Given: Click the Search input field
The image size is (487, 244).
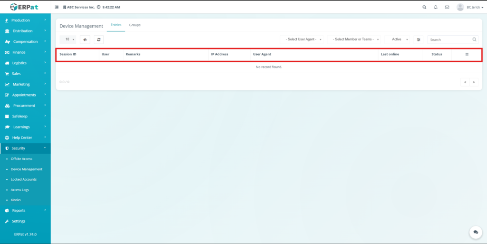Looking at the screenshot, I should coord(449,39).
